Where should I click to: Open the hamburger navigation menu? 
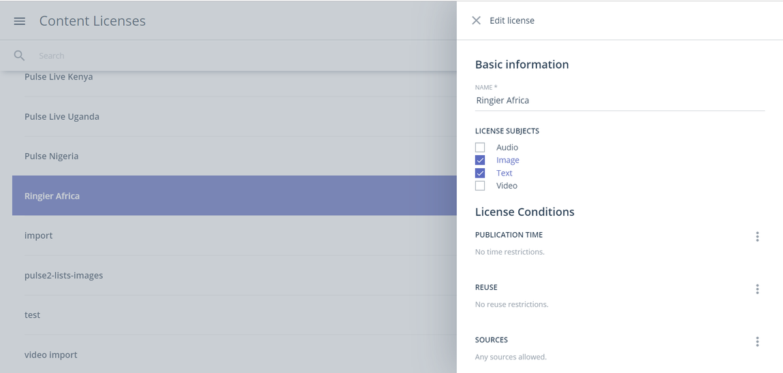(20, 21)
